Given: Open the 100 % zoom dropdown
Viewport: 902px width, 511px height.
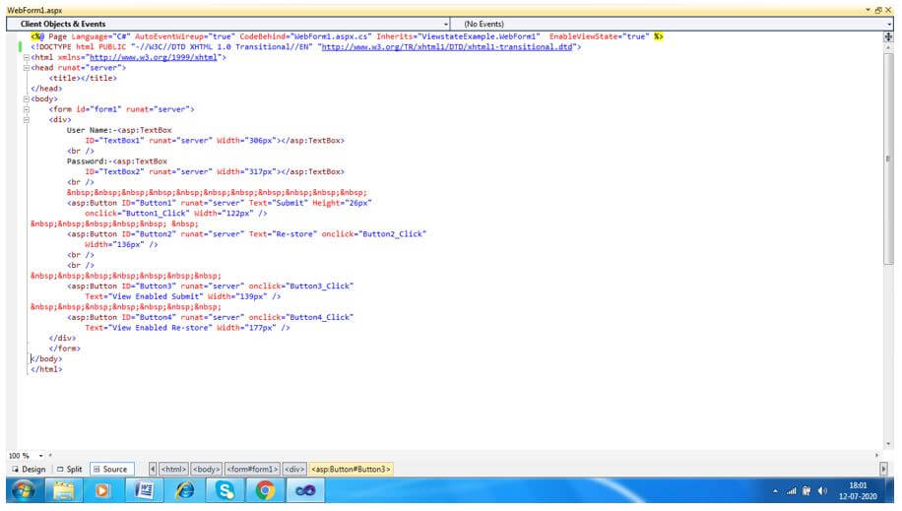Looking at the screenshot, I should [40, 456].
